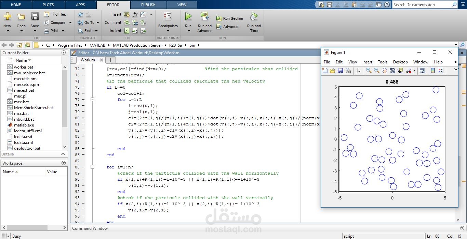Select the Zoom In tool in Figure 1

click(x=369, y=71)
